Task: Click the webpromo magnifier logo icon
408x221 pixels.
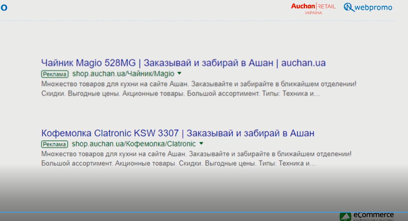Action: click(x=349, y=7)
